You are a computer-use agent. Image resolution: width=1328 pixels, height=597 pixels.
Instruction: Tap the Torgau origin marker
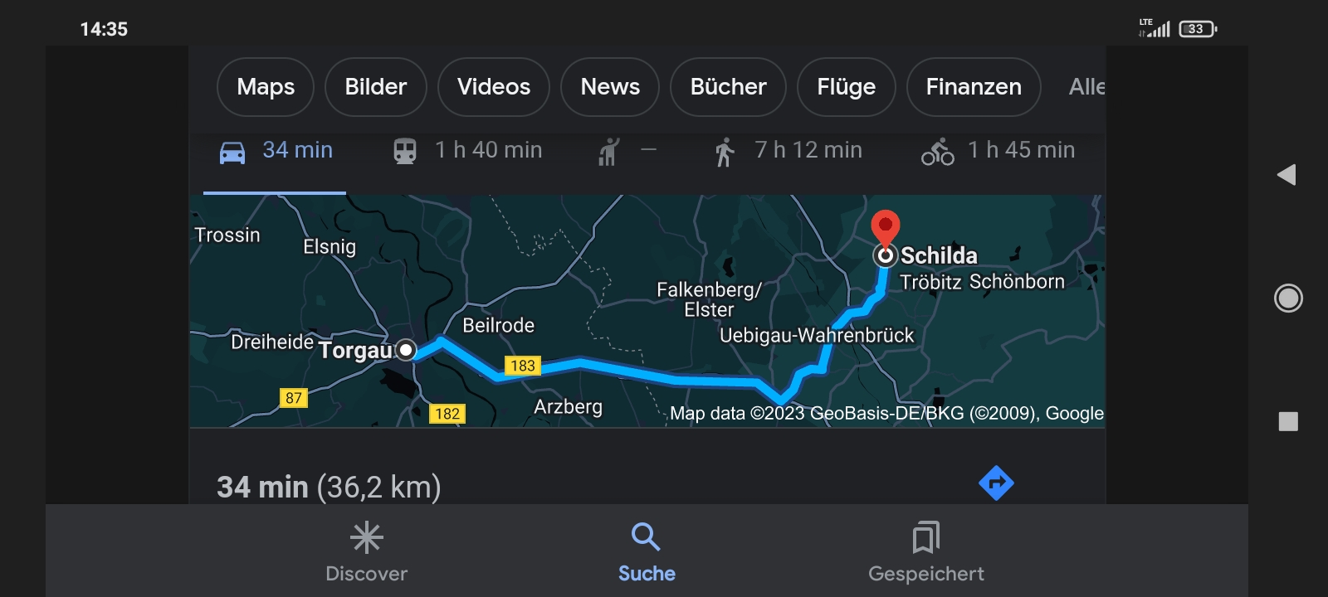pyautogui.click(x=406, y=350)
